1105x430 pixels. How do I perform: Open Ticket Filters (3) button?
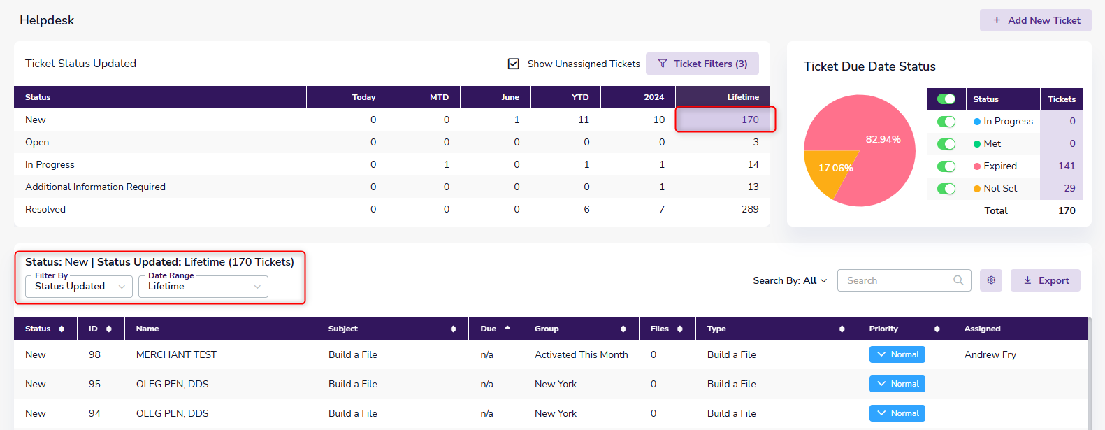tap(702, 64)
